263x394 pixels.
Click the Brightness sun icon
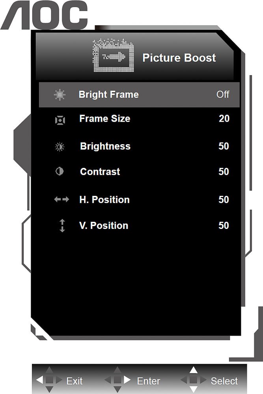(x=60, y=147)
